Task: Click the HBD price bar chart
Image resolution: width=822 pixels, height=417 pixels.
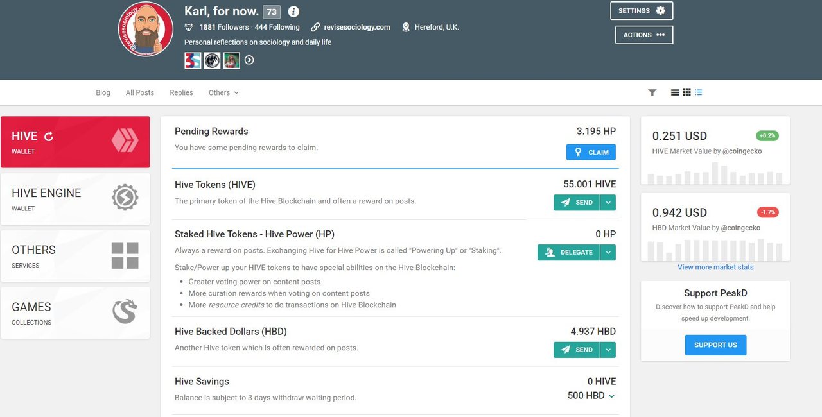Action: pos(715,250)
